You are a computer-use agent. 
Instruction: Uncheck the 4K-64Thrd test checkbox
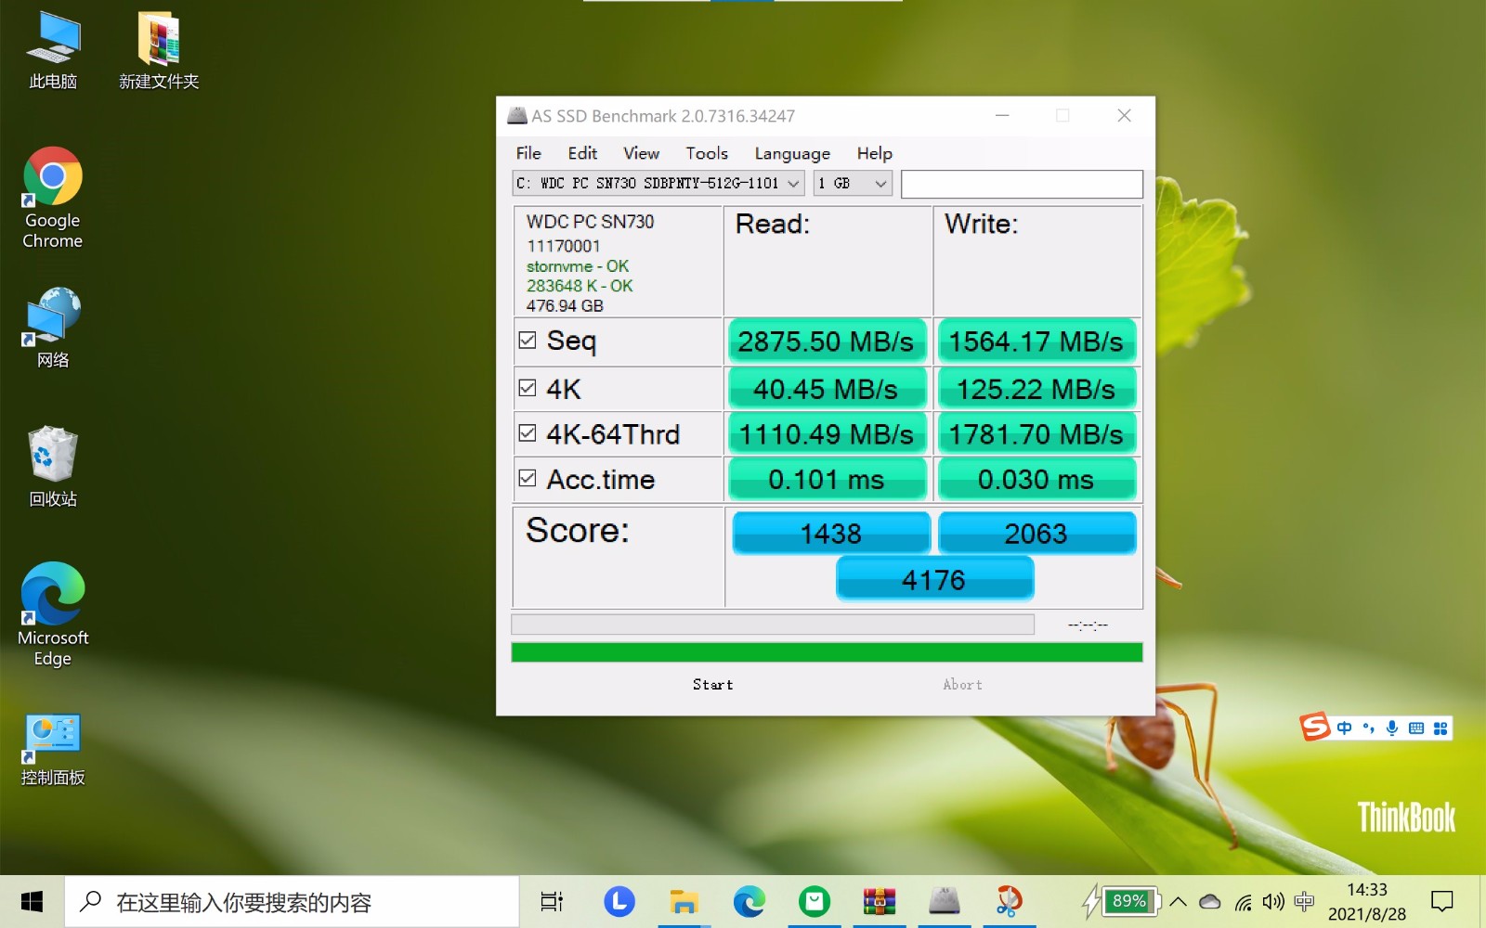click(528, 433)
